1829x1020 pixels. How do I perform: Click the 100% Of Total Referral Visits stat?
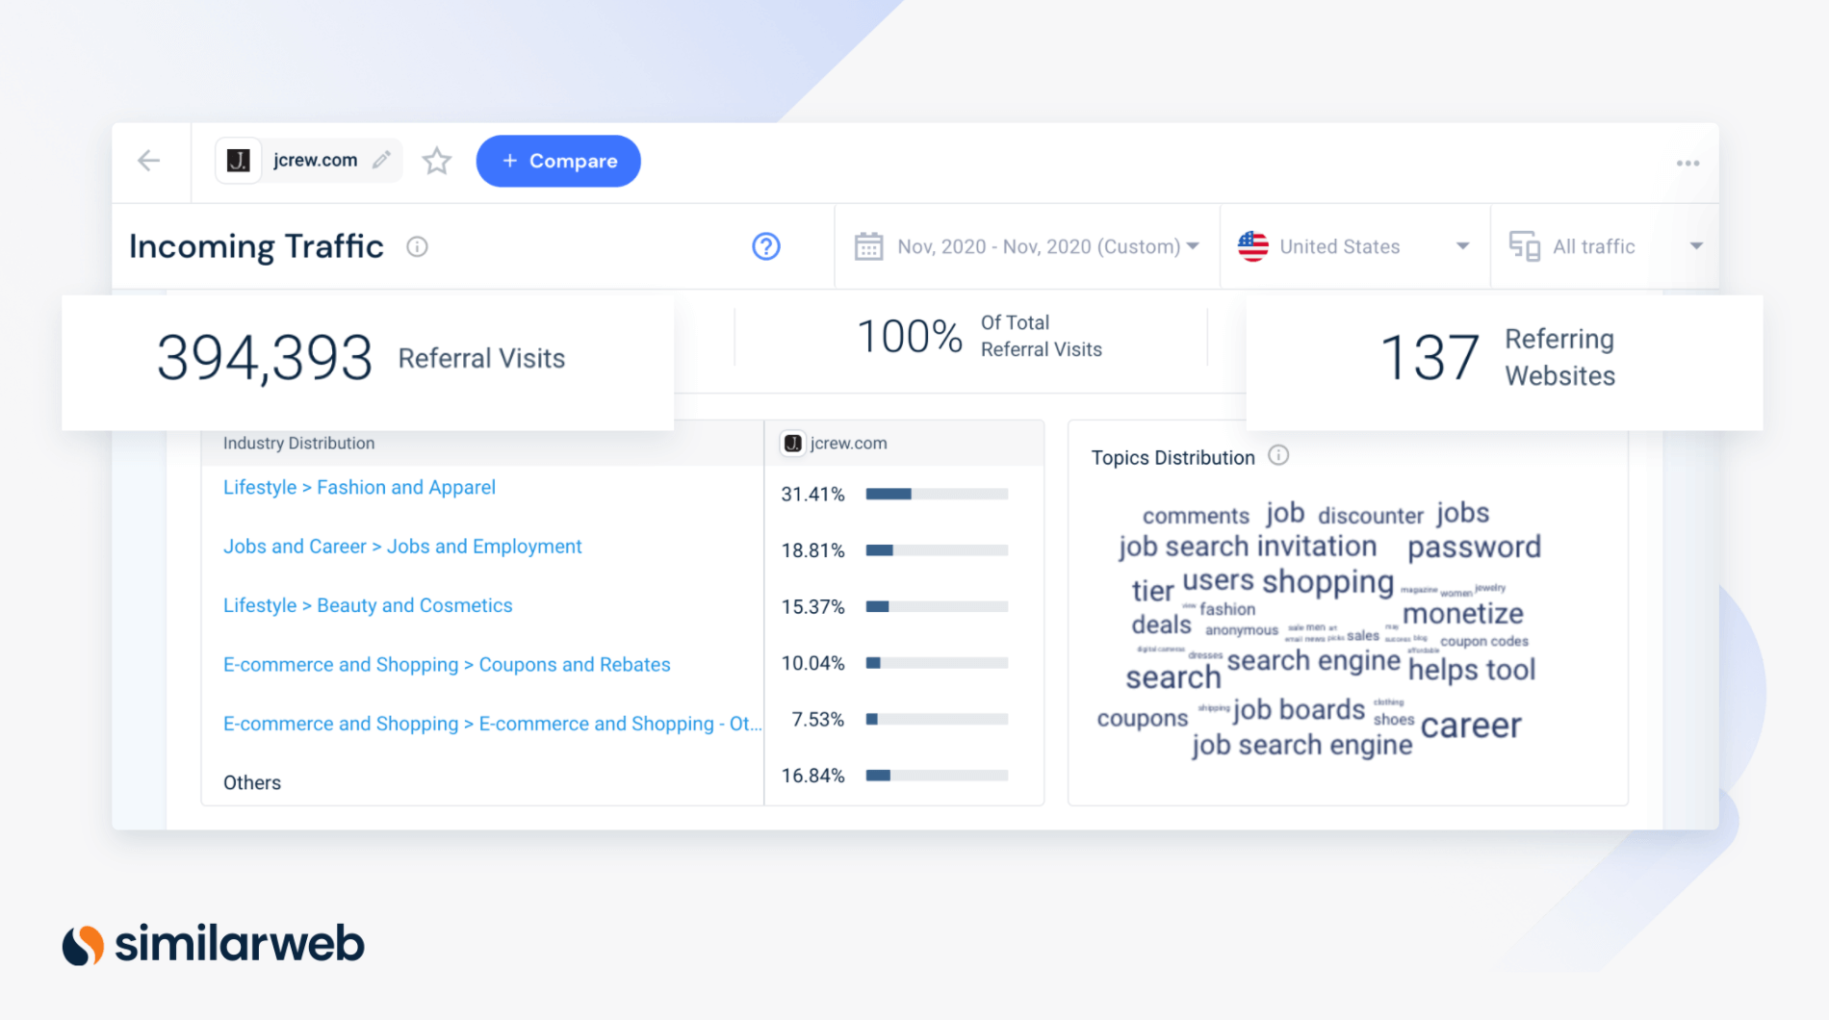(979, 337)
